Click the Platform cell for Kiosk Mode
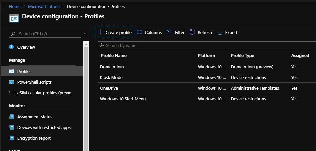The height and width of the screenshot is (151, 316). pyautogui.click(x=212, y=77)
